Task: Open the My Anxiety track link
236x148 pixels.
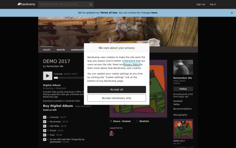Action: coord(55,122)
